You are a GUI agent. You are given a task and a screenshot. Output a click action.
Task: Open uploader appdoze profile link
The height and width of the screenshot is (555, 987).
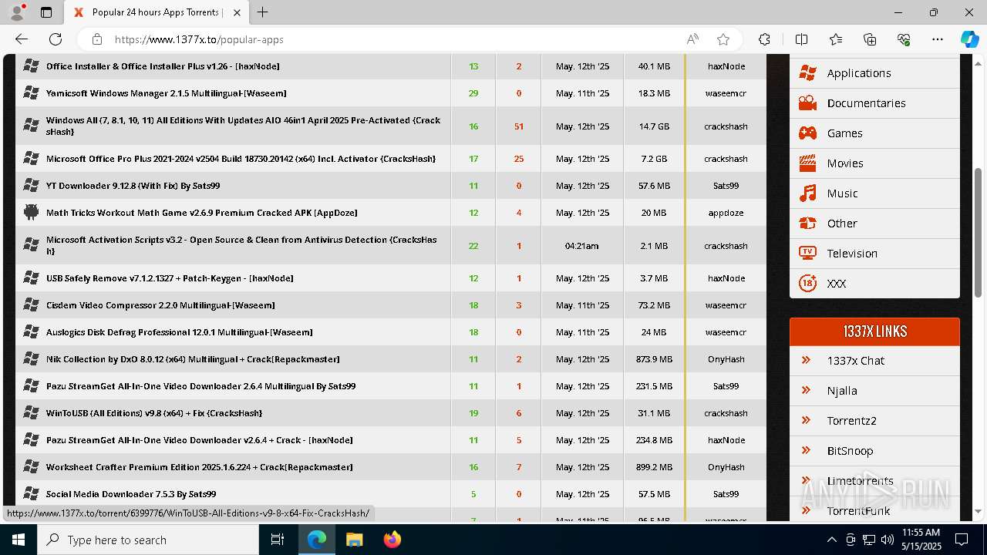[x=726, y=213]
